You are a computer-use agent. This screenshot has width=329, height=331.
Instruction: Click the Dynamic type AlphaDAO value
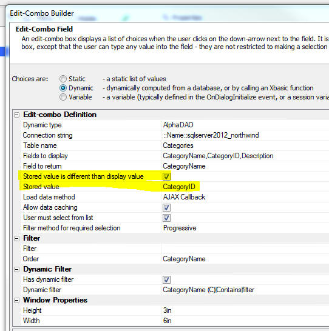click(x=245, y=125)
